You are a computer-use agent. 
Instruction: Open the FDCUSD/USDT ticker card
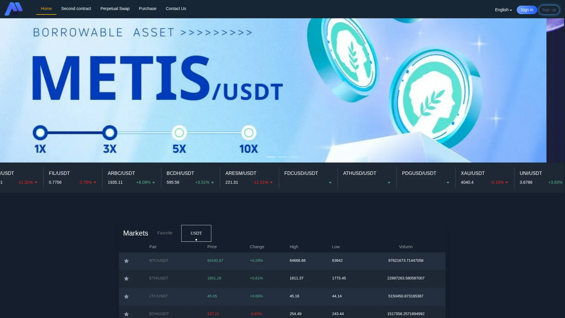click(308, 178)
